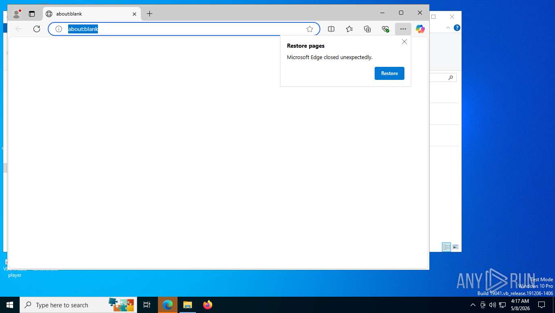Open File Explorer on the taskbar
This screenshot has height=313, width=555.
[x=188, y=305]
